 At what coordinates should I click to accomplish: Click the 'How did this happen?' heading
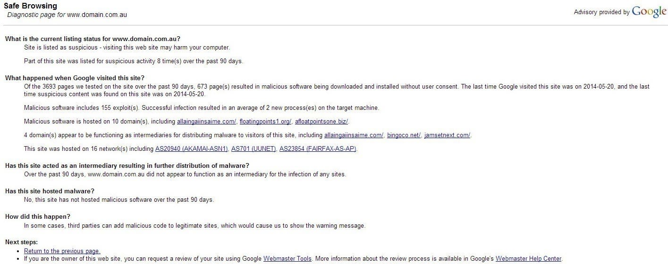click(38, 217)
